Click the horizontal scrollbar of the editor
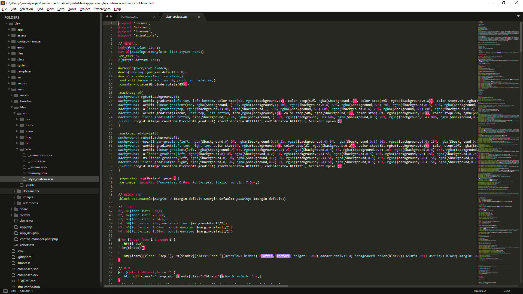This screenshot has width=523, height=294. [196, 286]
